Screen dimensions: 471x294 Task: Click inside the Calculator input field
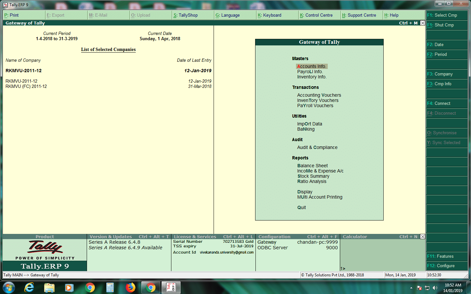[x=376, y=268]
